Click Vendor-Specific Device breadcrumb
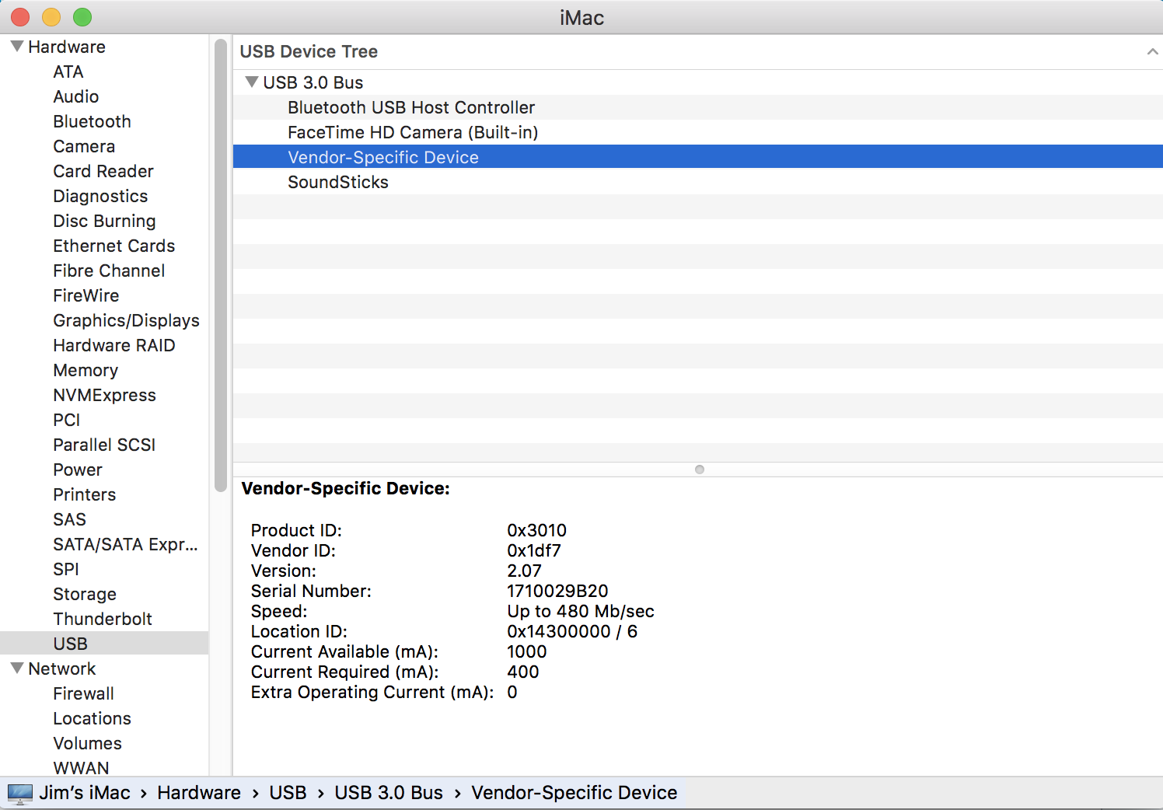 click(x=575, y=793)
